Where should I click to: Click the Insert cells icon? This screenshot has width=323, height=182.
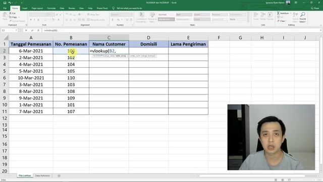[x=256, y=17]
